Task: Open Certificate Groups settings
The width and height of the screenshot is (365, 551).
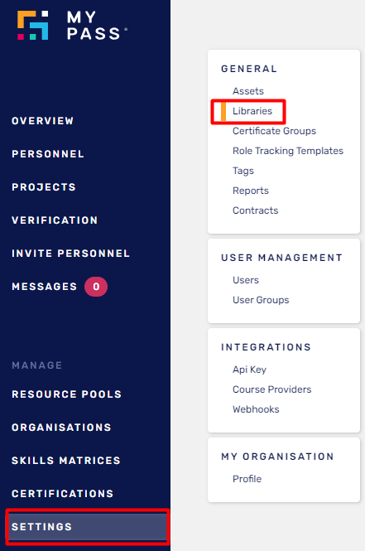Action: coord(274,131)
